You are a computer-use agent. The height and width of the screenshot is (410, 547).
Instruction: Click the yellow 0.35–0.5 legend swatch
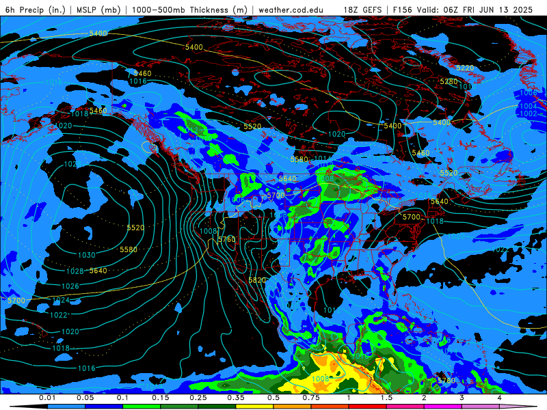tap(254, 407)
